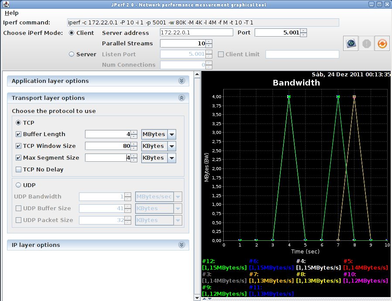Screen dimensions: 392x301
Task: Click the Run IPerf icon button
Action: click(x=351, y=44)
